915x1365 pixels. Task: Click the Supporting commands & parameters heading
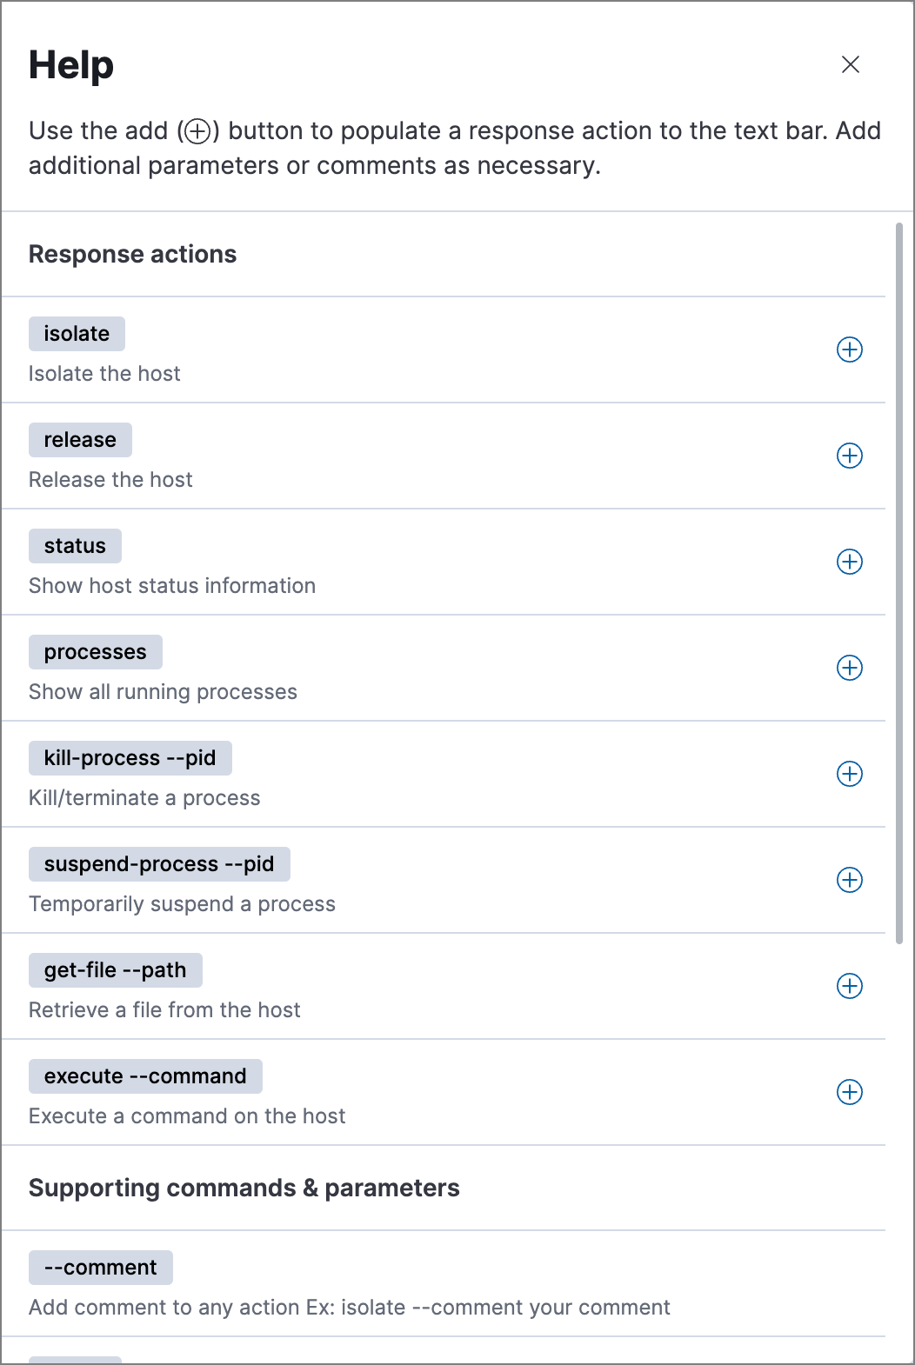click(x=244, y=1188)
